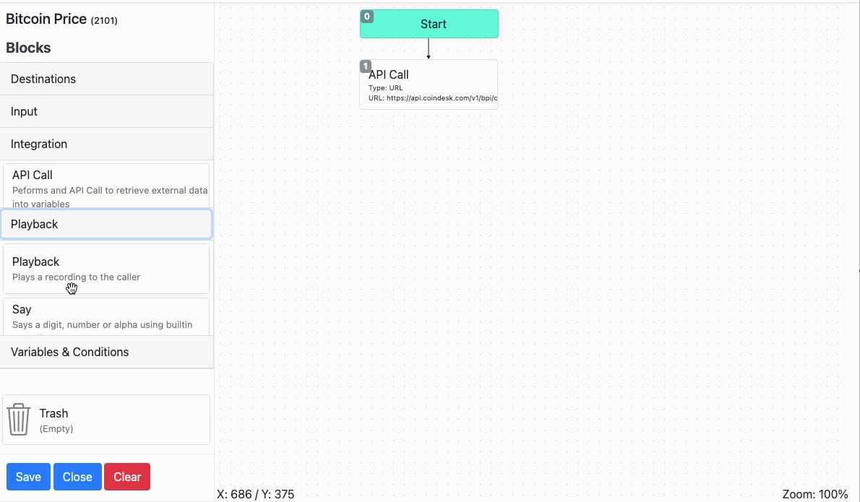
Task: Pick the Say block in sidebar
Action: pos(106,317)
